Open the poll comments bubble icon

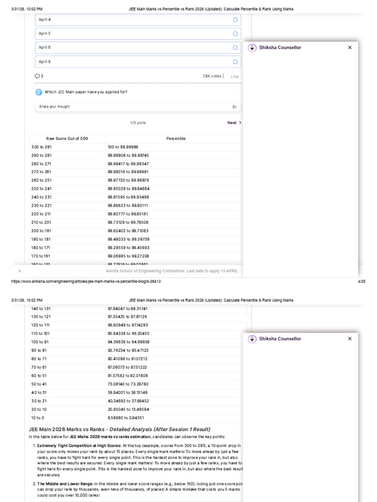37,76
